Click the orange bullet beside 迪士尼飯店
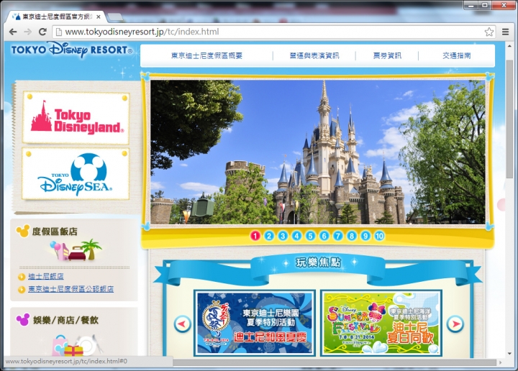 [22, 277]
